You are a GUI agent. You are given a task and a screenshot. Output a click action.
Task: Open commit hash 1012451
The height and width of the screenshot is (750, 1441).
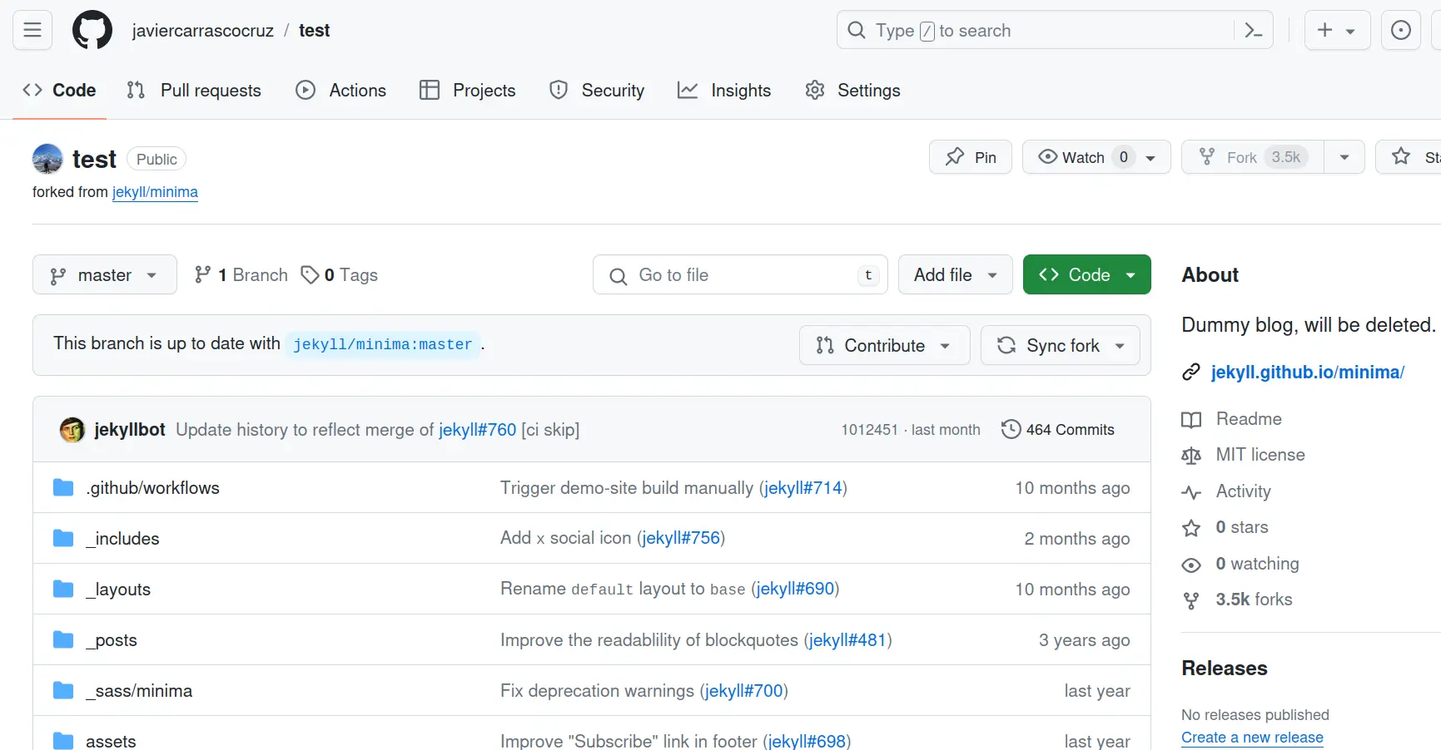[x=869, y=430]
